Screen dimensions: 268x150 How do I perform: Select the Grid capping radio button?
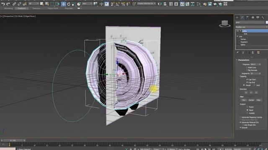click(x=255, y=85)
